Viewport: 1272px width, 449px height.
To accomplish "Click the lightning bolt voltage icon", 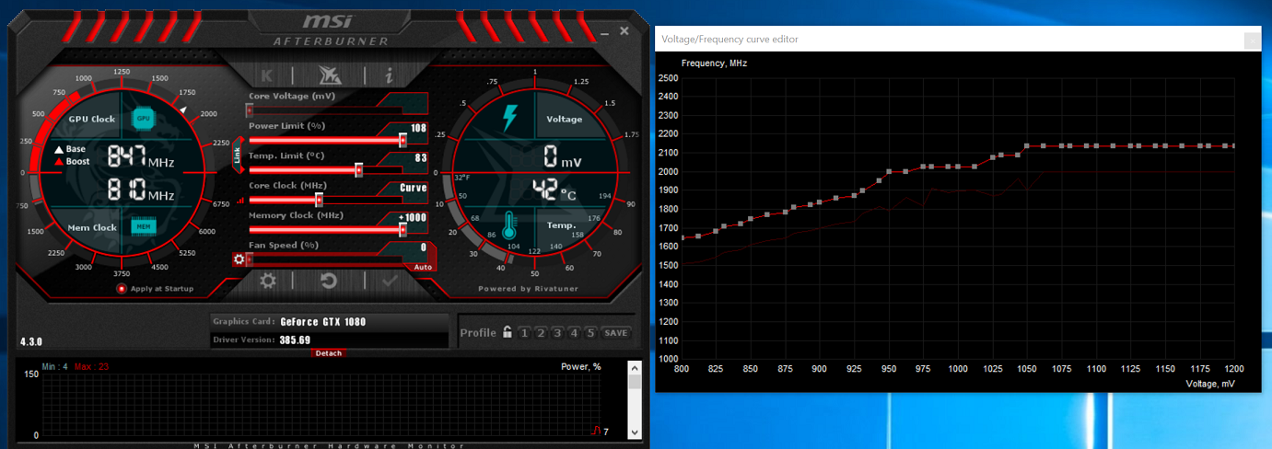I will (x=509, y=118).
